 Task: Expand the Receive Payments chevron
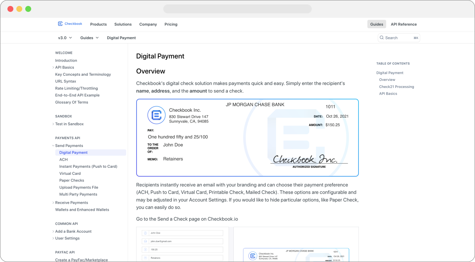[x=53, y=203]
